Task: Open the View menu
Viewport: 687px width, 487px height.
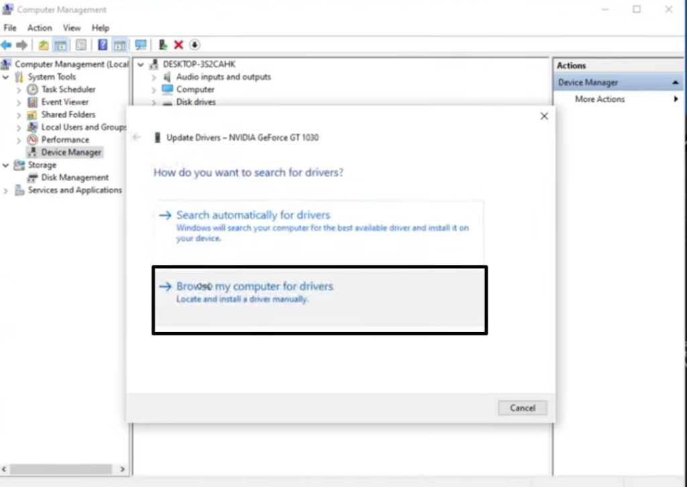Action: [x=71, y=28]
